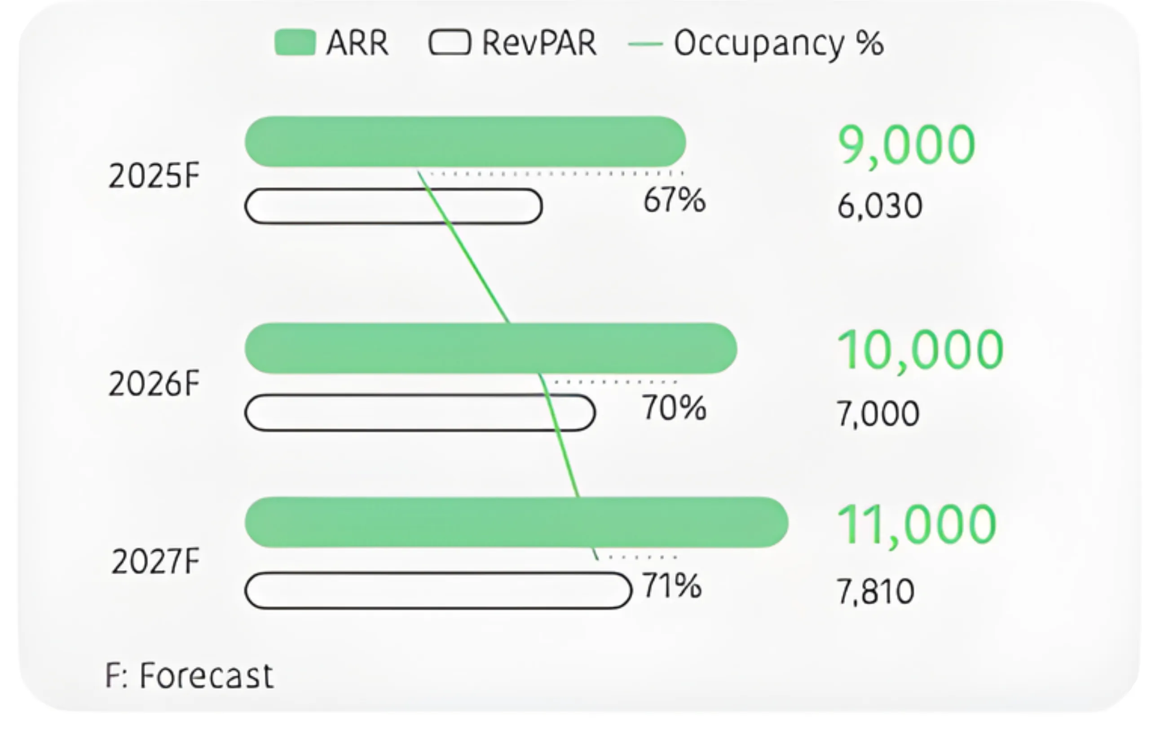The width and height of the screenshot is (1160, 739).
Task: Click the 6,030 RevPAR value
Action: (x=880, y=206)
